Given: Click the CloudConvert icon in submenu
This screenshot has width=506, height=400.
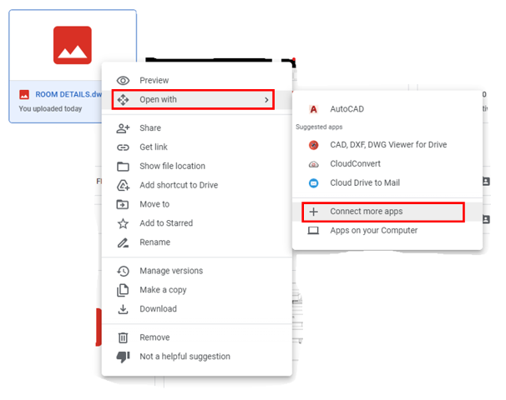Looking at the screenshot, I should click(314, 164).
